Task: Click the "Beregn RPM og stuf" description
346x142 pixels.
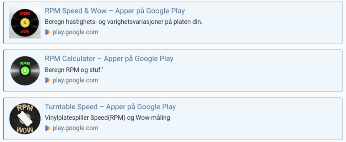Action: point(74,70)
